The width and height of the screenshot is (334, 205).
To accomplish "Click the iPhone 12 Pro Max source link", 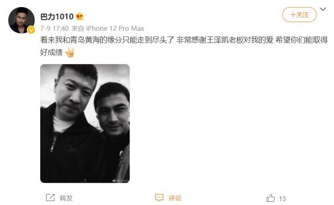I will [x=115, y=28].
